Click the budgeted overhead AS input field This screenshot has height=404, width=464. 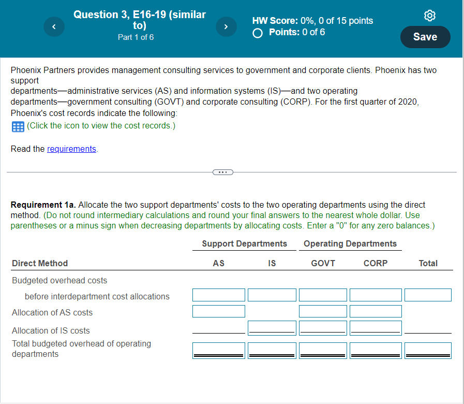point(218,295)
